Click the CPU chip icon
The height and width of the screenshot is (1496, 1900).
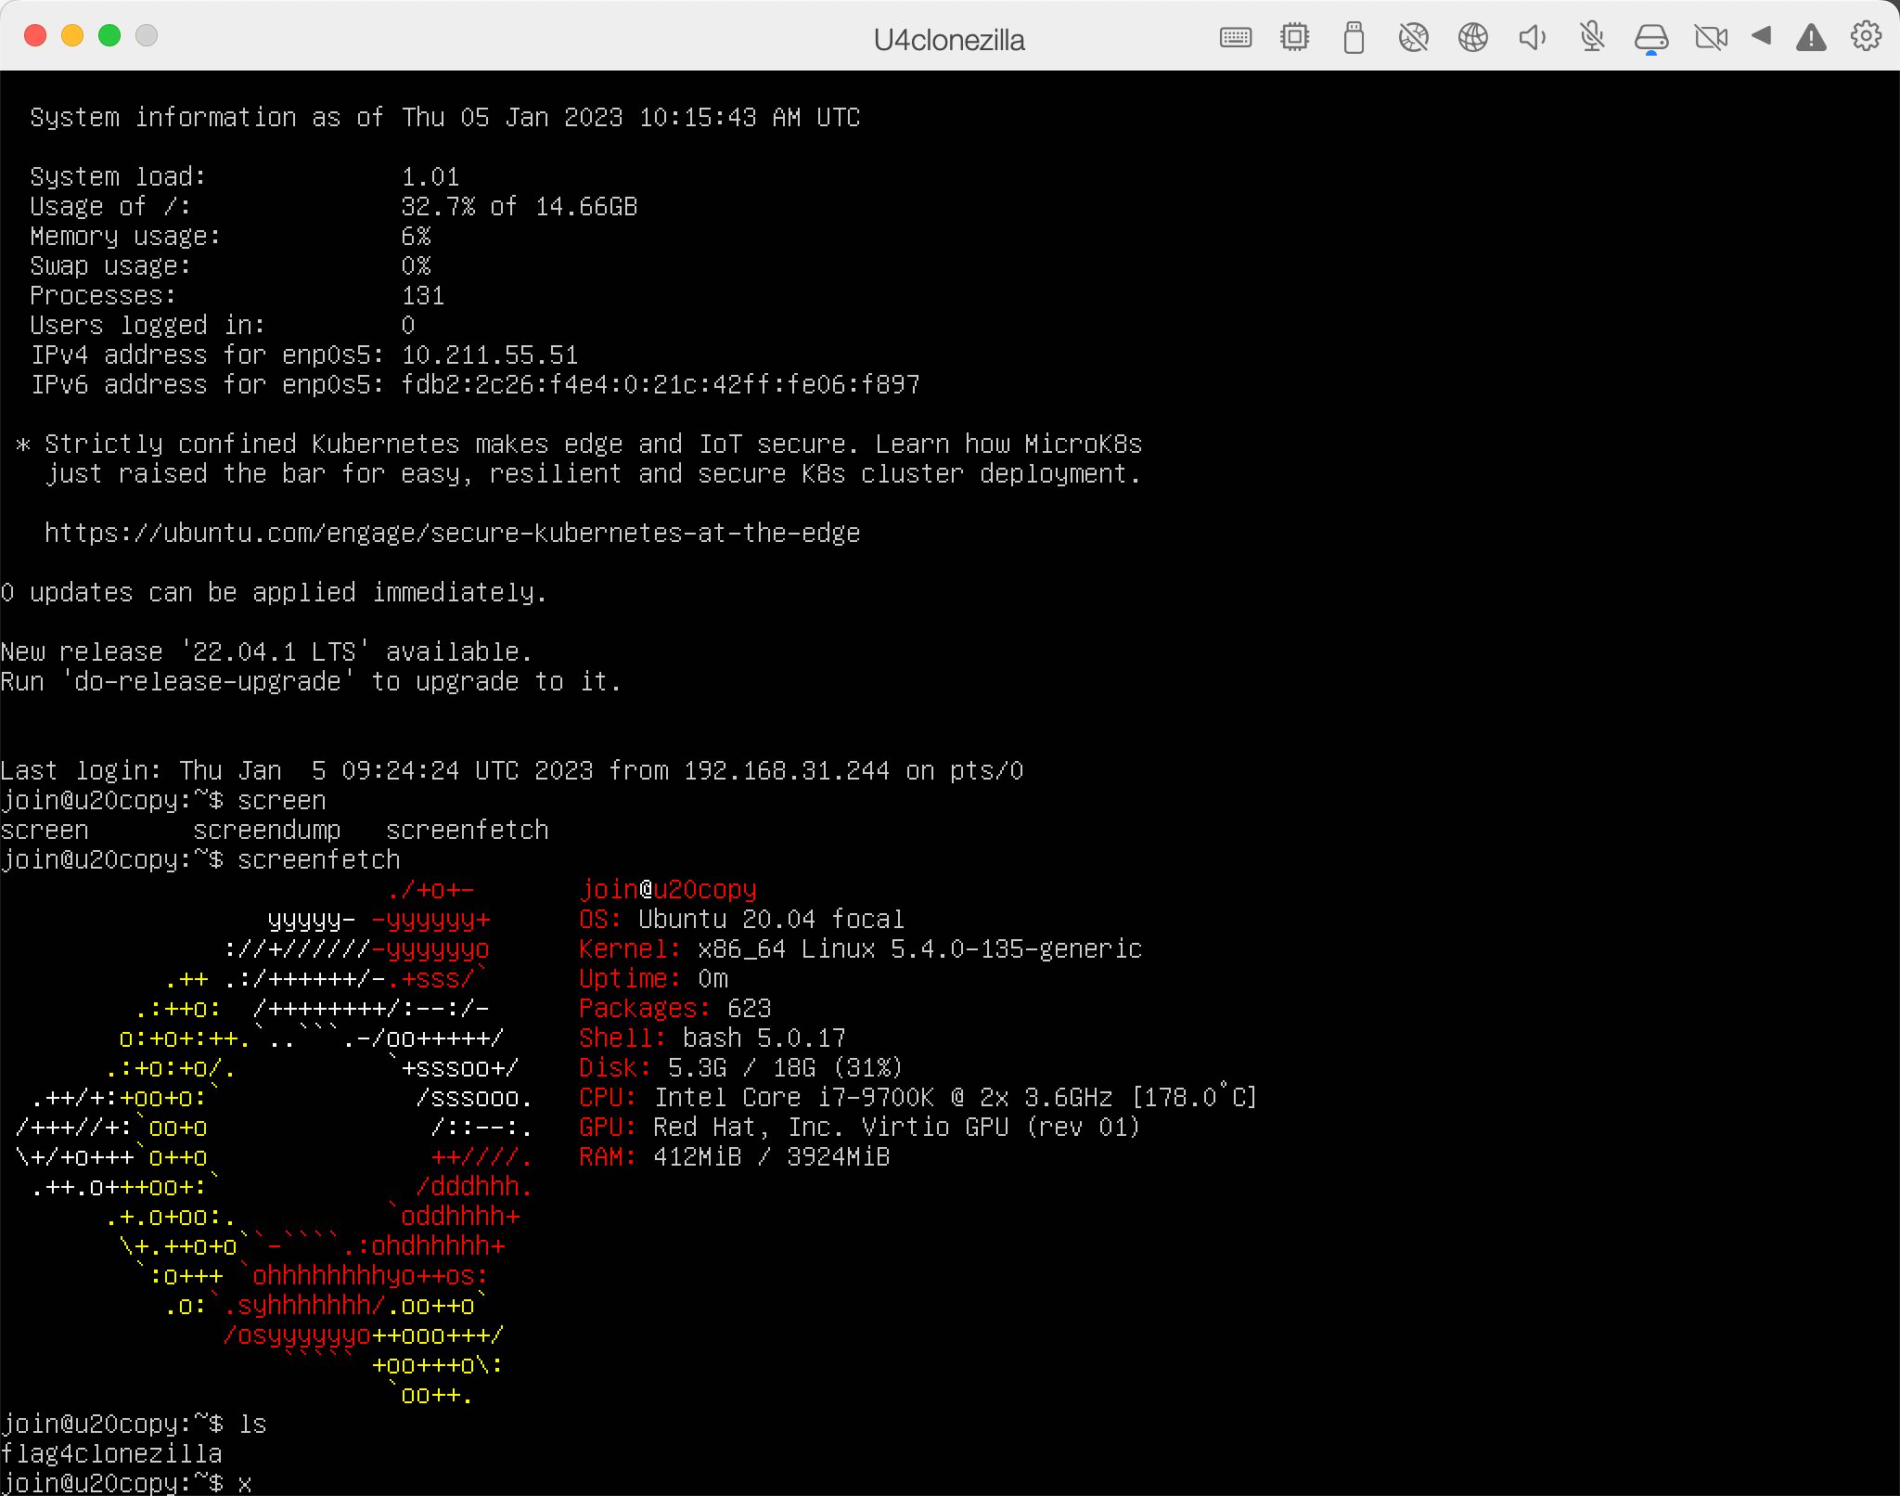pos(1294,38)
